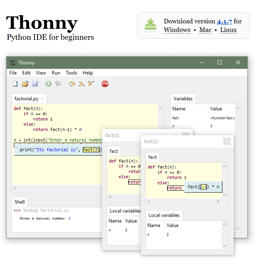Click the Step out arrow icon

[91, 84]
